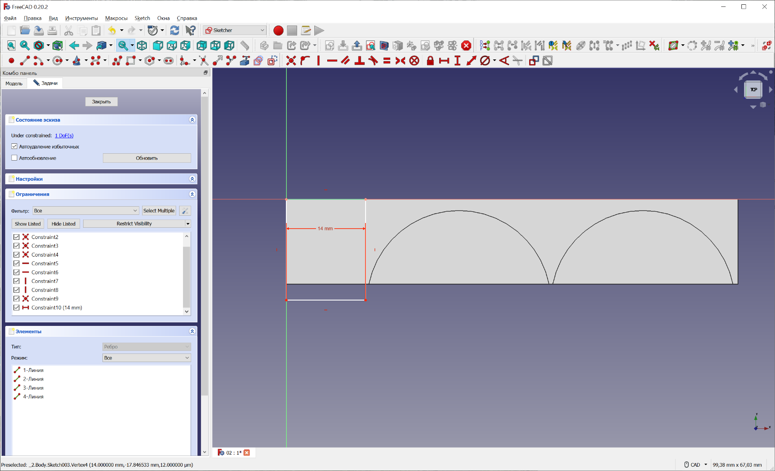Screen dimensions: 775x471
Task: Click the 1 DoF(s) link
Action: [64, 136]
